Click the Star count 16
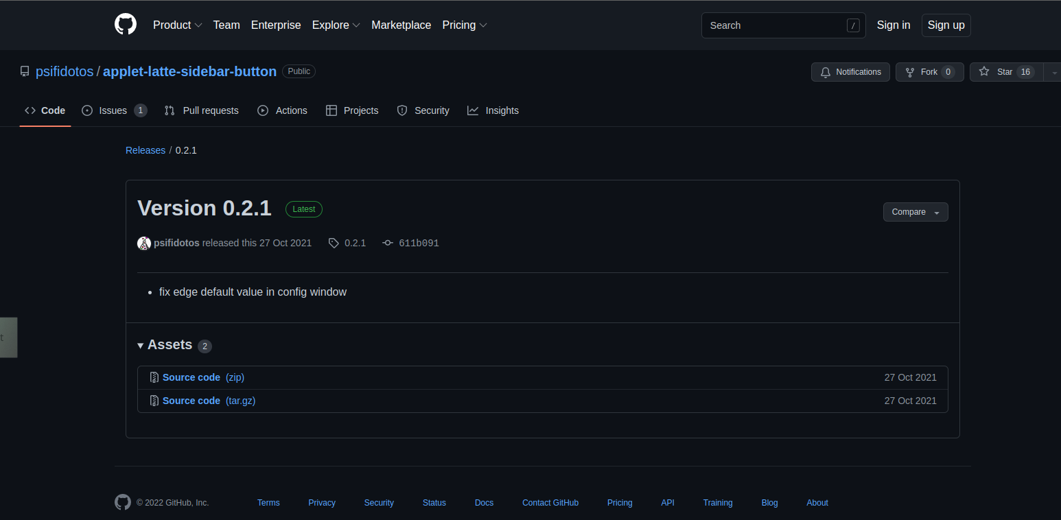 click(1025, 72)
